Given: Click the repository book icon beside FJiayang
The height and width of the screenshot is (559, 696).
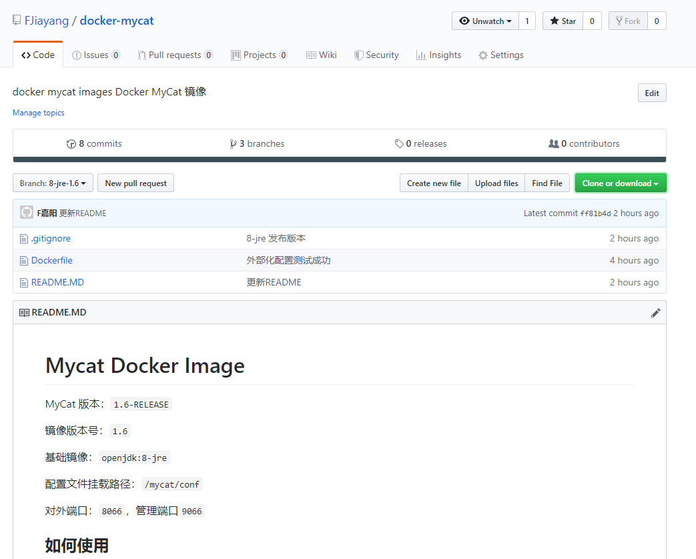Looking at the screenshot, I should [17, 21].
